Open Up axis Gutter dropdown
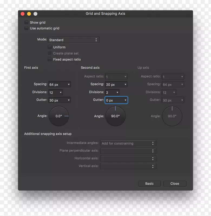Image resolution: width=211 pixels, height=216 pixels. (173, 100)
